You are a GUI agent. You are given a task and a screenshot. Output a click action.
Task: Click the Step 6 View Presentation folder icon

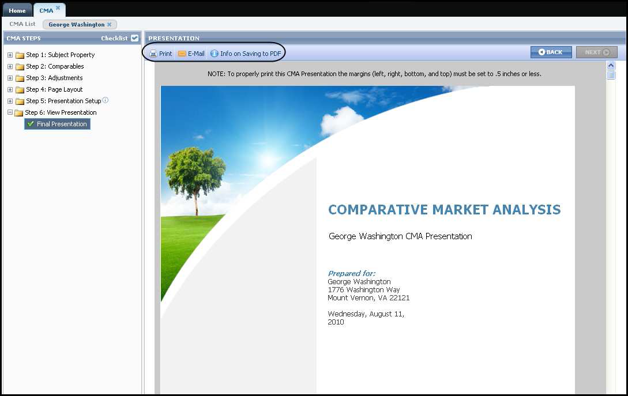[x=18, y=113]
